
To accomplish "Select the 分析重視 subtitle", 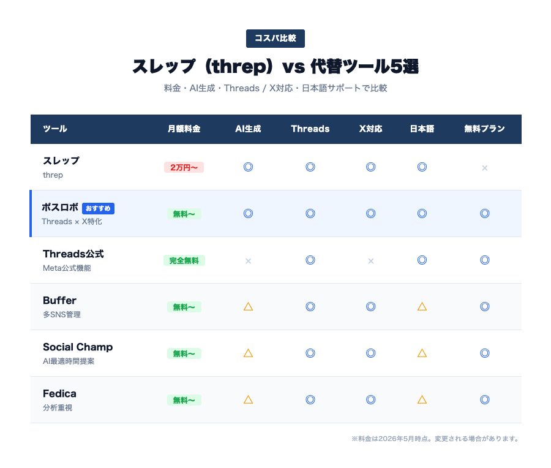I will (x=58, y=407).
